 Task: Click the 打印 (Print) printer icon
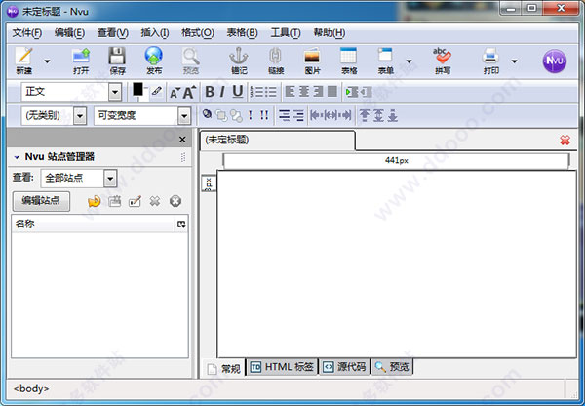[x=490, y=61]
